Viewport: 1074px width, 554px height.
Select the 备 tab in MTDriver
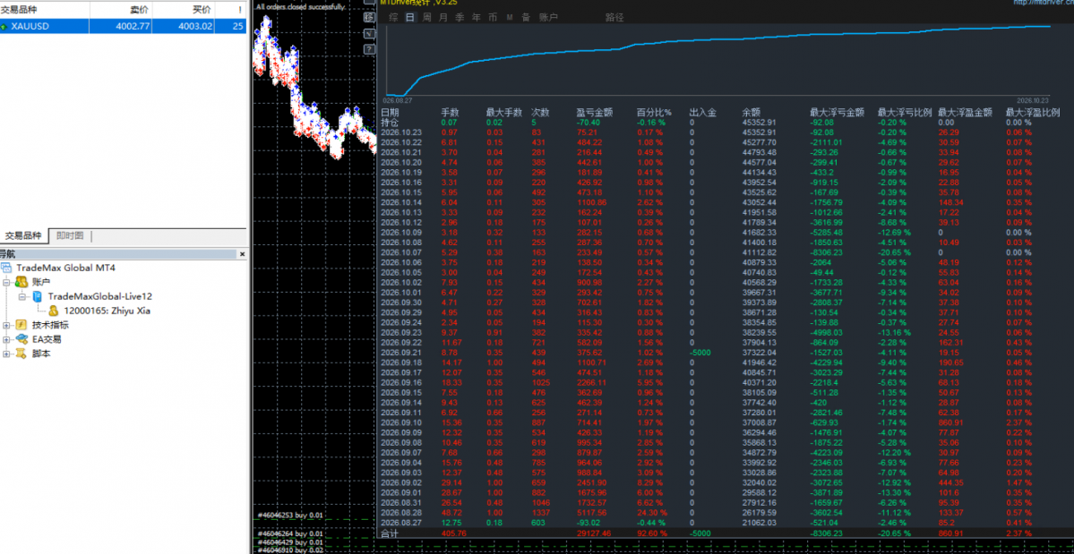coord(526,17)
